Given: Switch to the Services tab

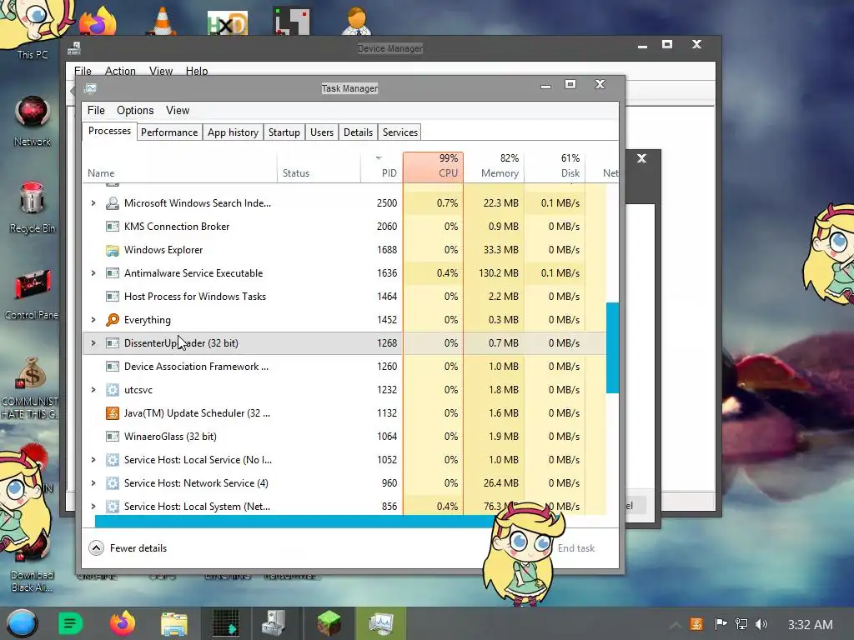Looking at the screenshot, I should pyautogui.click(x=399, y=132).
